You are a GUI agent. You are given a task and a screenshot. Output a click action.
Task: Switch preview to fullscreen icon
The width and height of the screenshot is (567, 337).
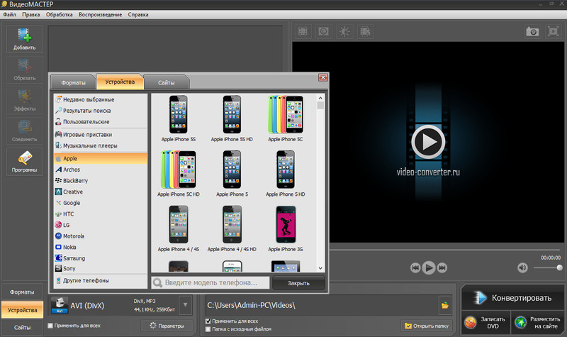pyautogui.click(x=553, y=31)
